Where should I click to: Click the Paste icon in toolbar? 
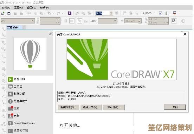41,13
